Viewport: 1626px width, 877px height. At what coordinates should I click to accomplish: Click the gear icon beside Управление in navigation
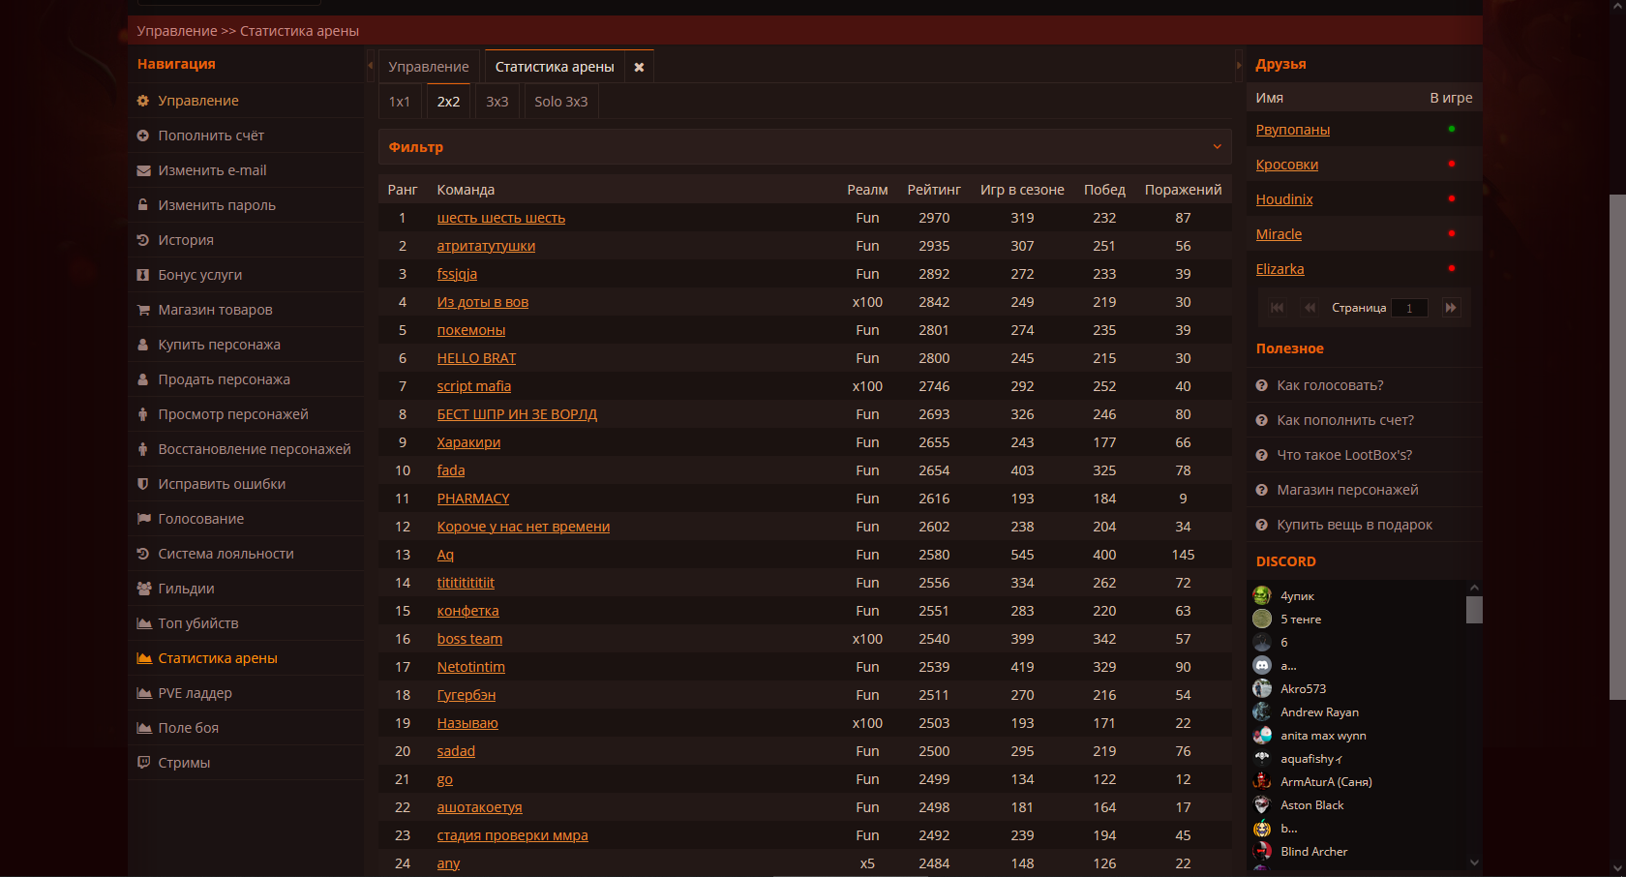coord(143,101)
